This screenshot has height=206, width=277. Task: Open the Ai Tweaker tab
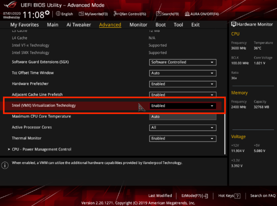pos(79,25)
